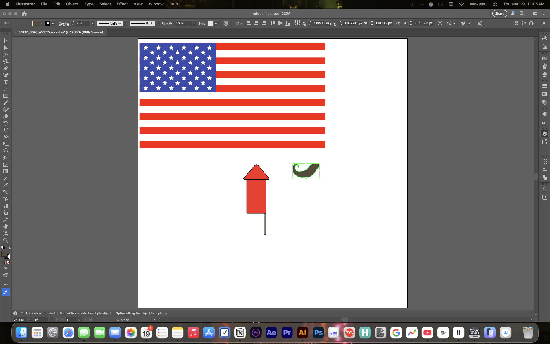
Task: Click the Stroke label link
Action: tap(64, 23)
